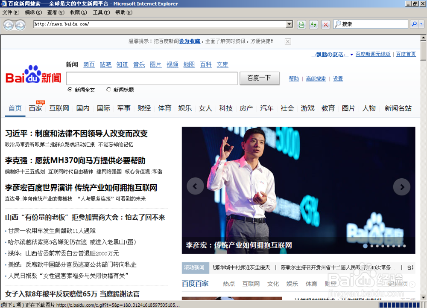427x308 pixels.
Task: Switch to 贴吧 search category
Action: 105,64
